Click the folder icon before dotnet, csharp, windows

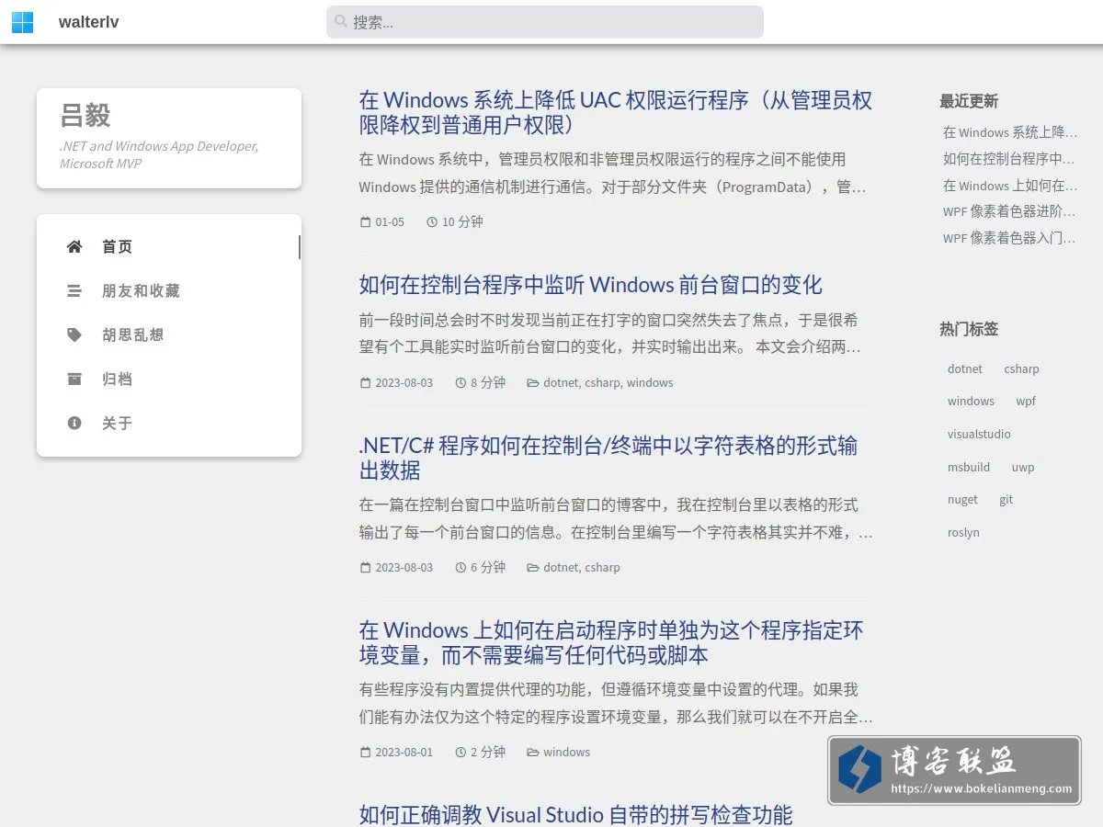[532, 382]
